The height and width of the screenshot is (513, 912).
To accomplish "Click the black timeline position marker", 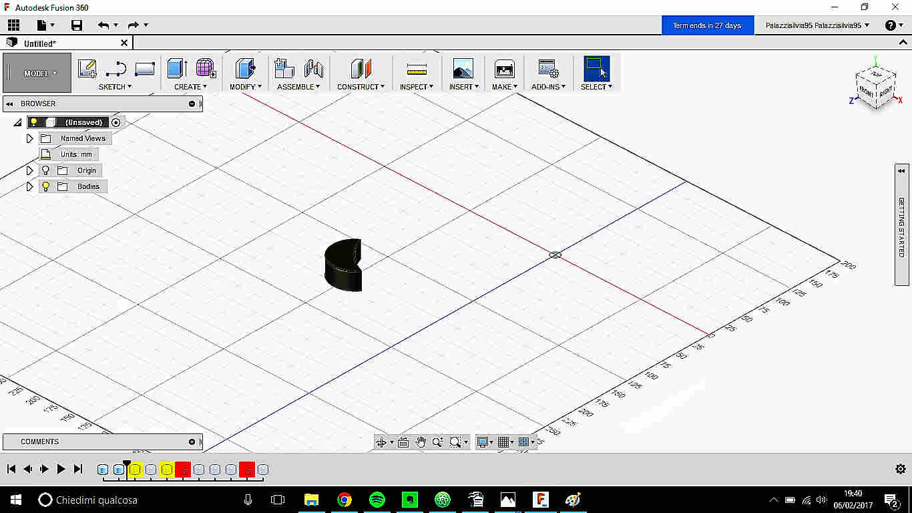I will (127, 464).
